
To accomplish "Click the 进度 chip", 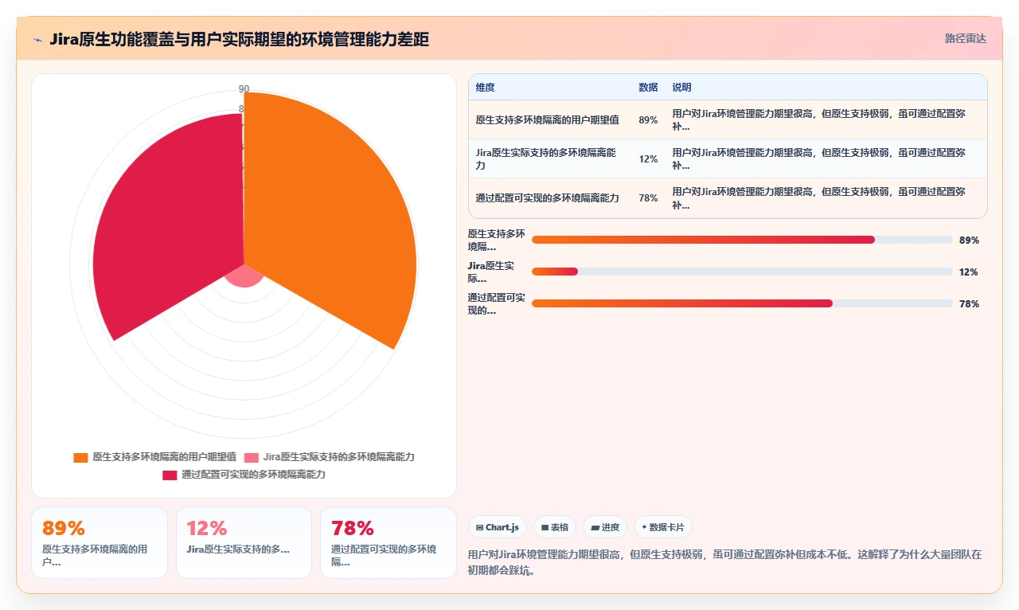I will point(605,527).
